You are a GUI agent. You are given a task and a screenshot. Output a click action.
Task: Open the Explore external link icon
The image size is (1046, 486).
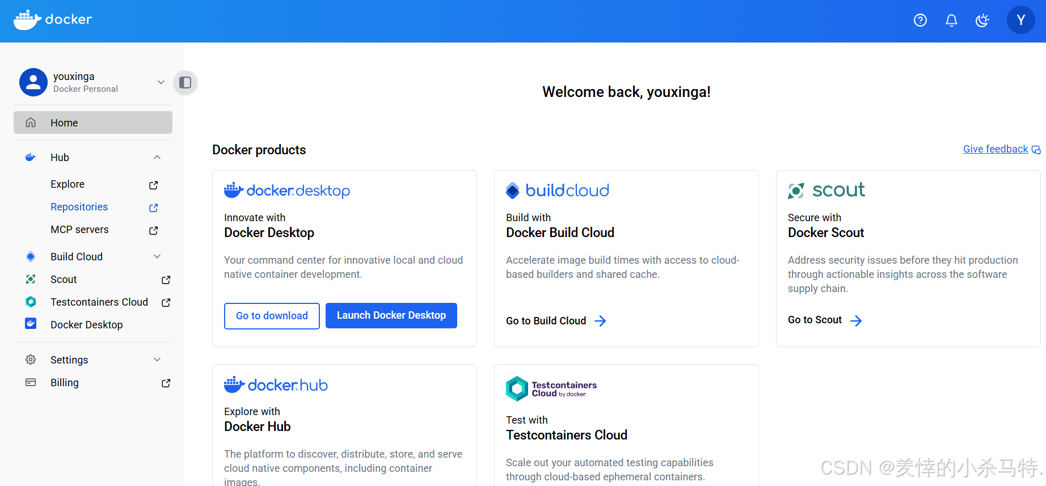[x=153, y=185]
